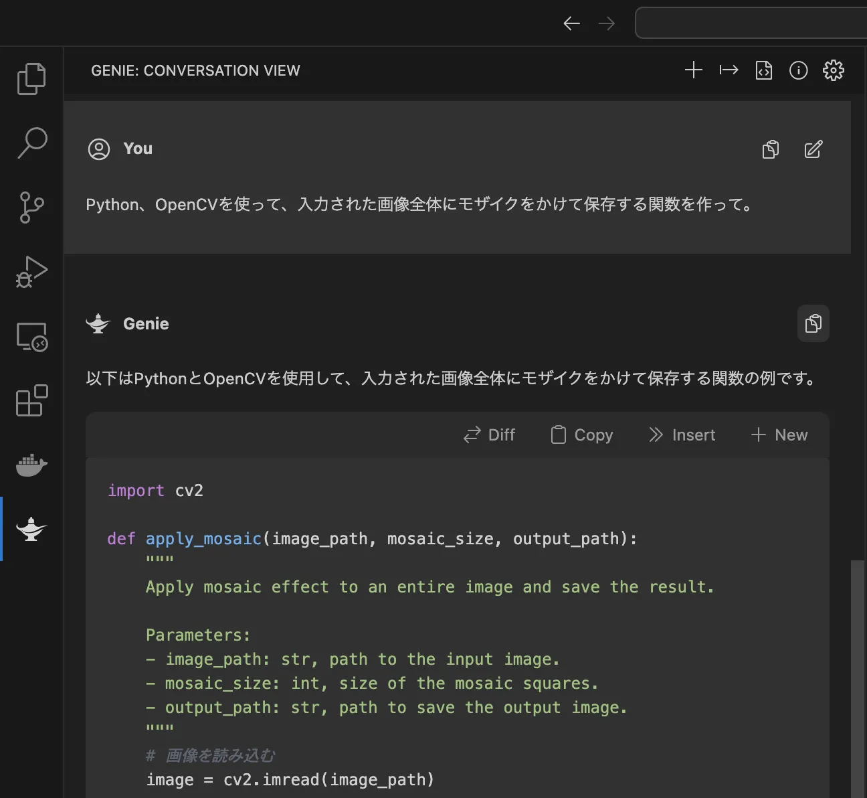The image size is (867, 798).
Task: Export conversation with the code file icon
Action: 763,70
